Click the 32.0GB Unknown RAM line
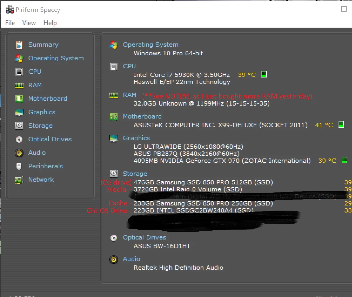 [x=202, y=104]
